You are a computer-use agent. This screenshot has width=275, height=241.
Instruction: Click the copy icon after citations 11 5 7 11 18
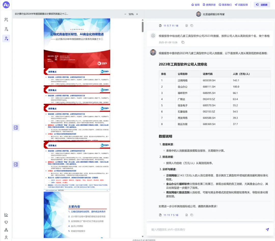[192, 26]
